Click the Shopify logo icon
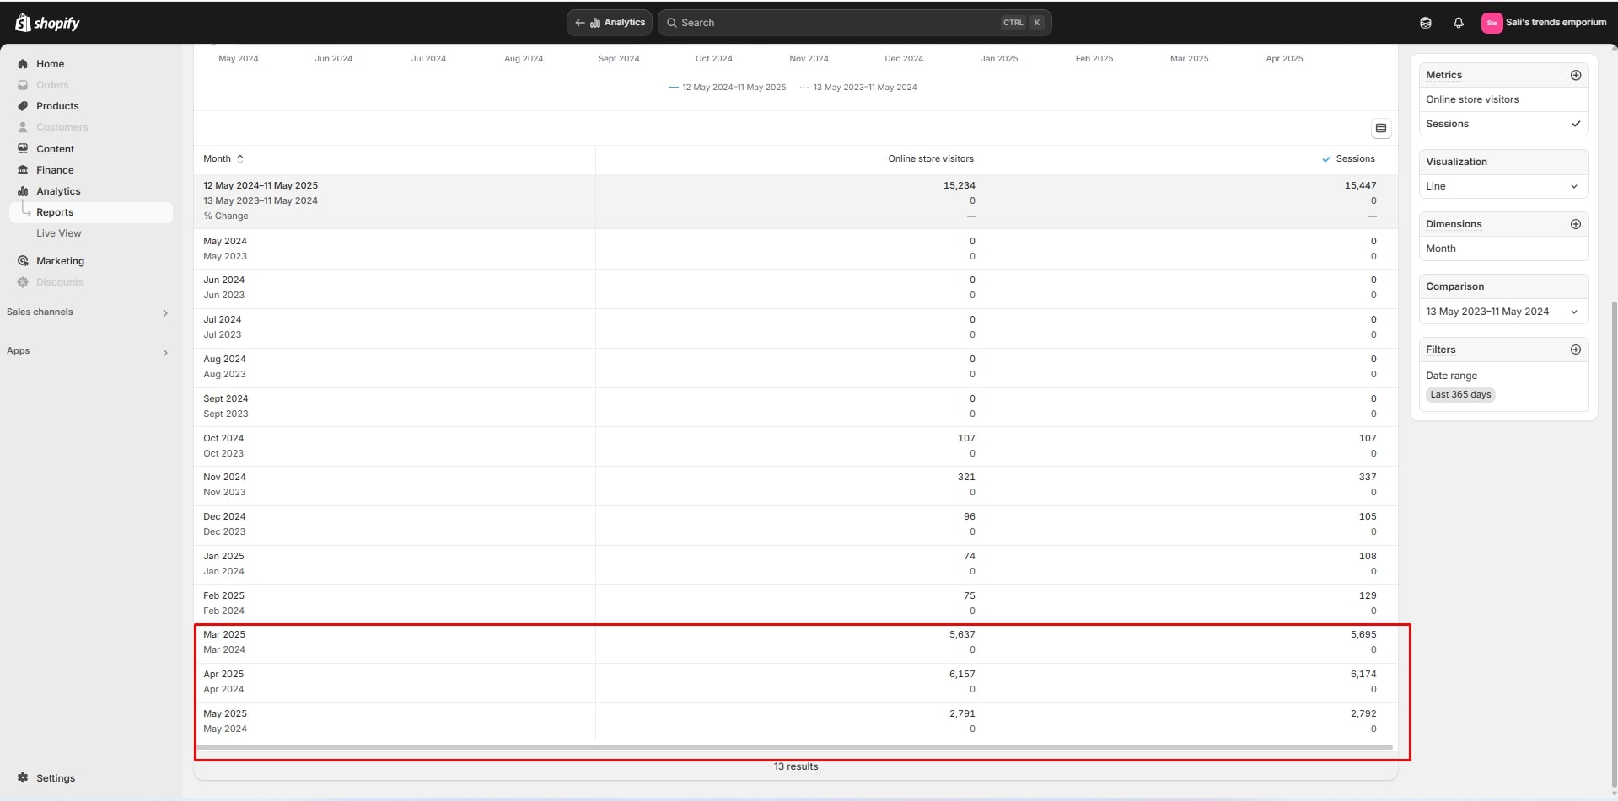This screenshot has width=1618, height=801. 23,23
